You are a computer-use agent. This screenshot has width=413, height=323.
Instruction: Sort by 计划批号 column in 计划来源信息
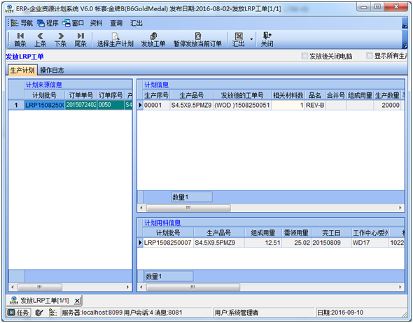point(45,95)
